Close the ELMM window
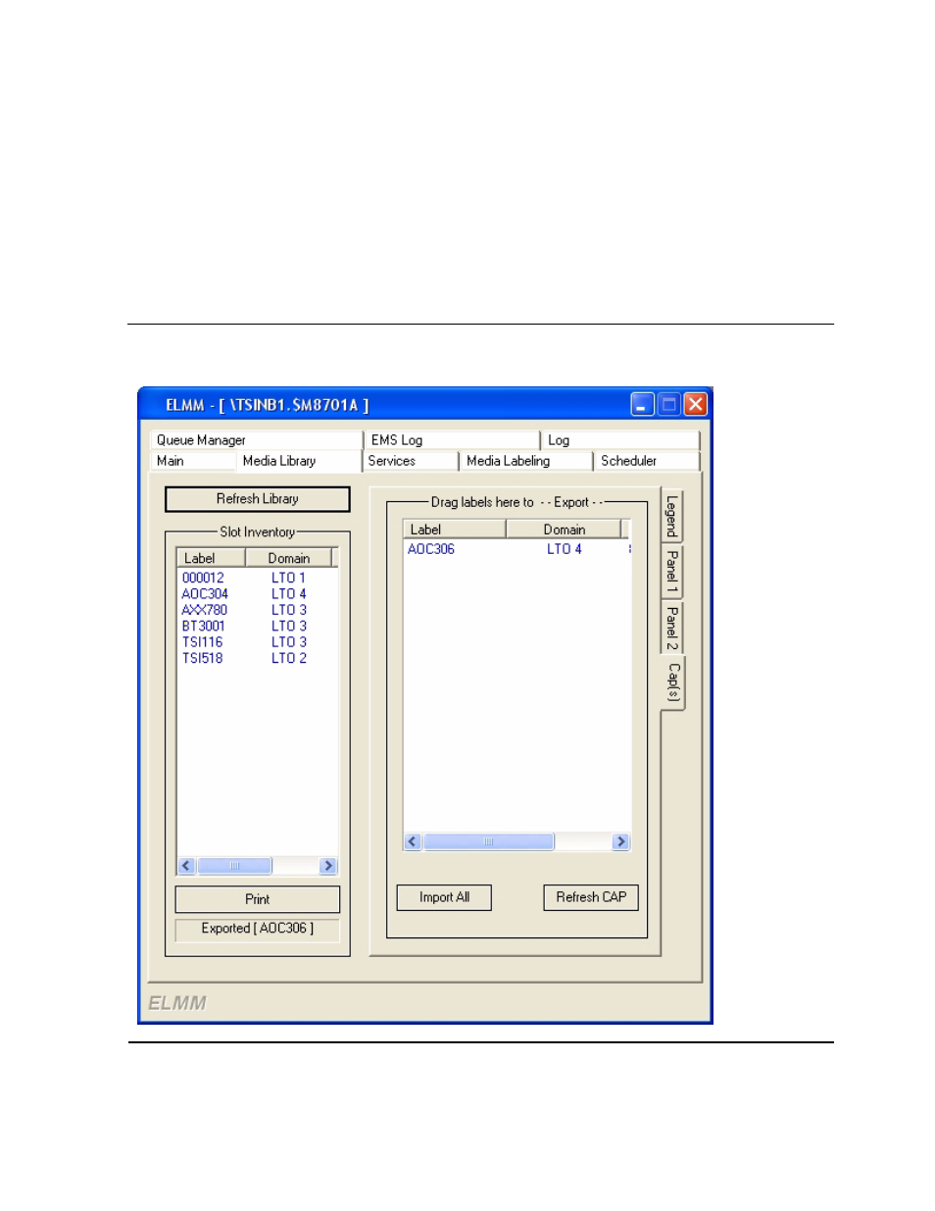Image resolution: width=935 pixels, height=1211 pixels. 695,404
